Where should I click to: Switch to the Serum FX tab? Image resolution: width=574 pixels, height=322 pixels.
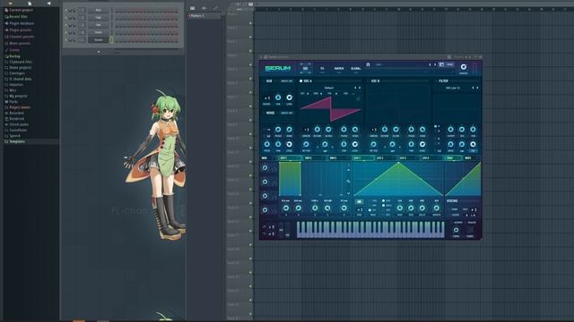322,68
